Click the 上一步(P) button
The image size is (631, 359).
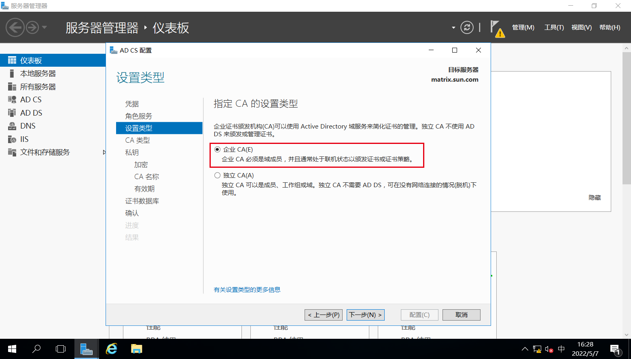coord(324,315)
